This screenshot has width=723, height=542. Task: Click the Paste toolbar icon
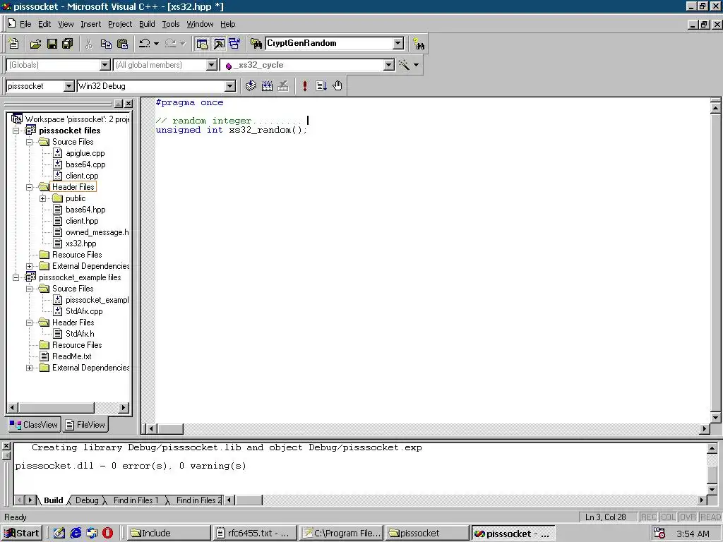[122, 44]
